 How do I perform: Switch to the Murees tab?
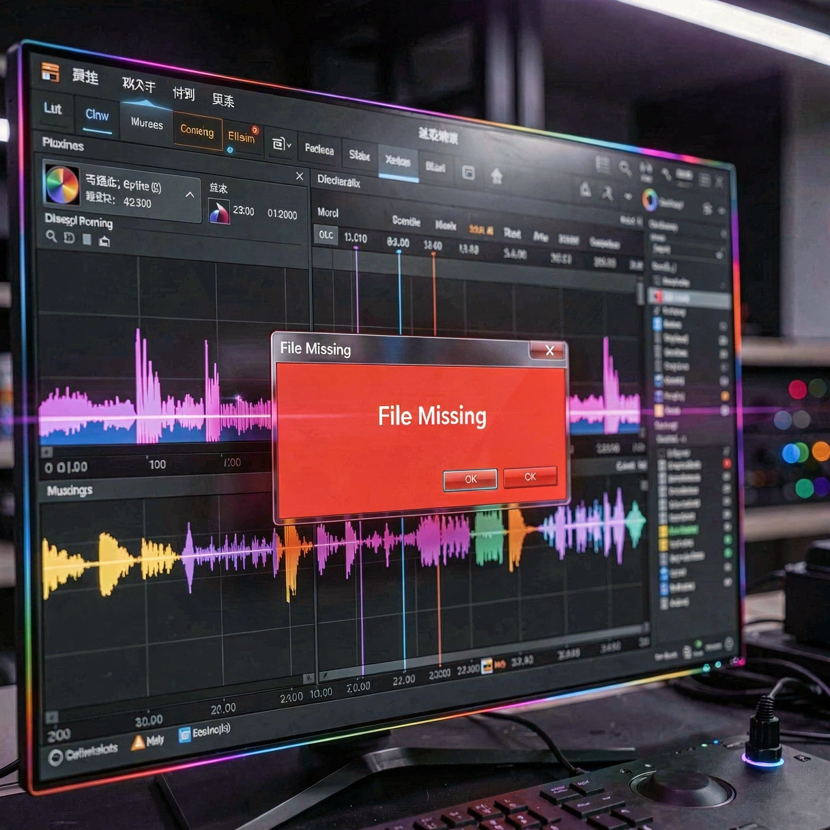147,124
